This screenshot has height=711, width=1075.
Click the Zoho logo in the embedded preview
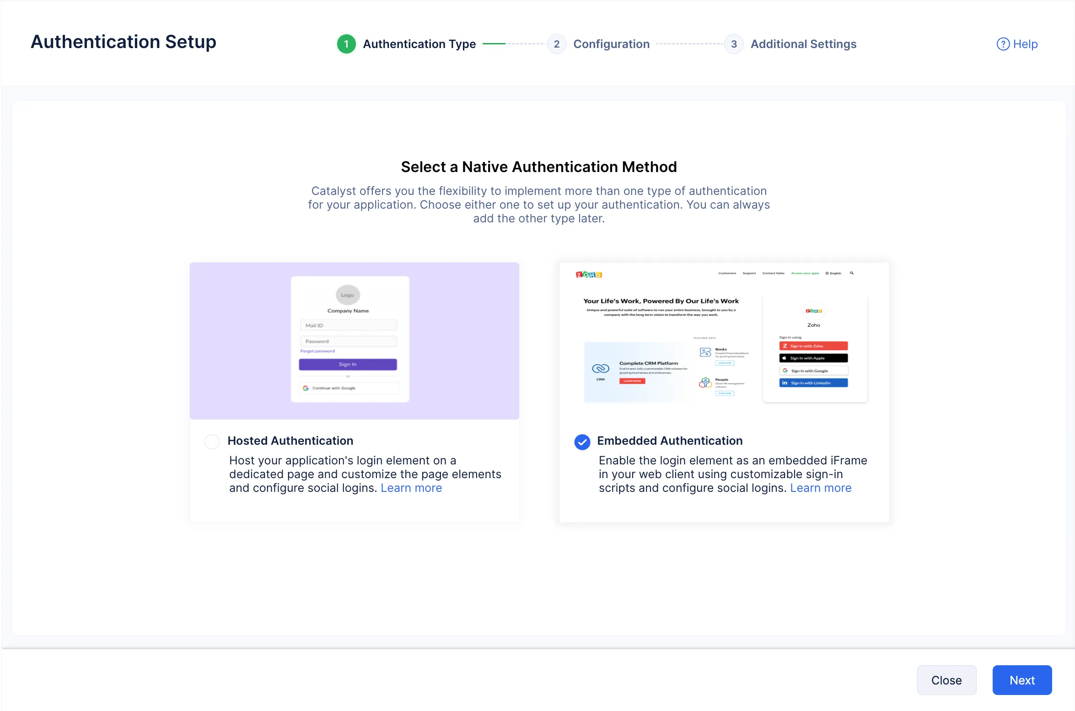coord(589,274)
